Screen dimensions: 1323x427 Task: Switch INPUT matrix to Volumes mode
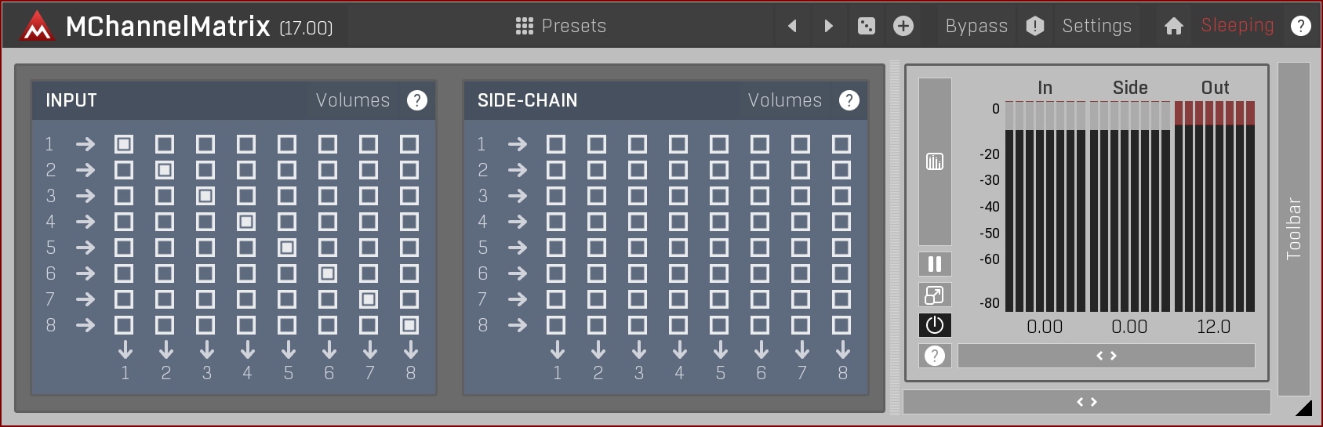(x=353, y=100)
